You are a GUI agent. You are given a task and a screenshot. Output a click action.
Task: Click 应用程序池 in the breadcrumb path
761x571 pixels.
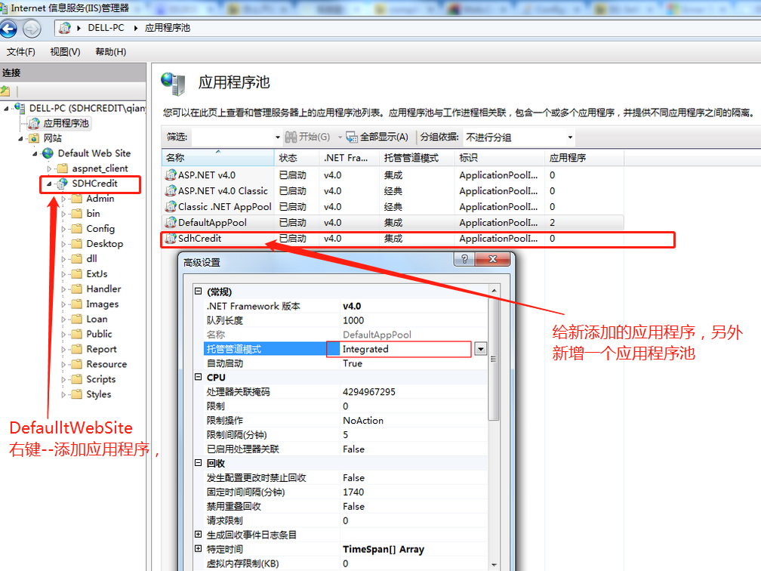(168, 28)
